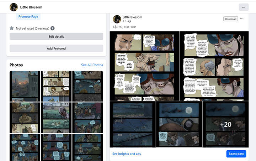
Task: Click the Add Featured button
Action: click(x=56, y=48)
